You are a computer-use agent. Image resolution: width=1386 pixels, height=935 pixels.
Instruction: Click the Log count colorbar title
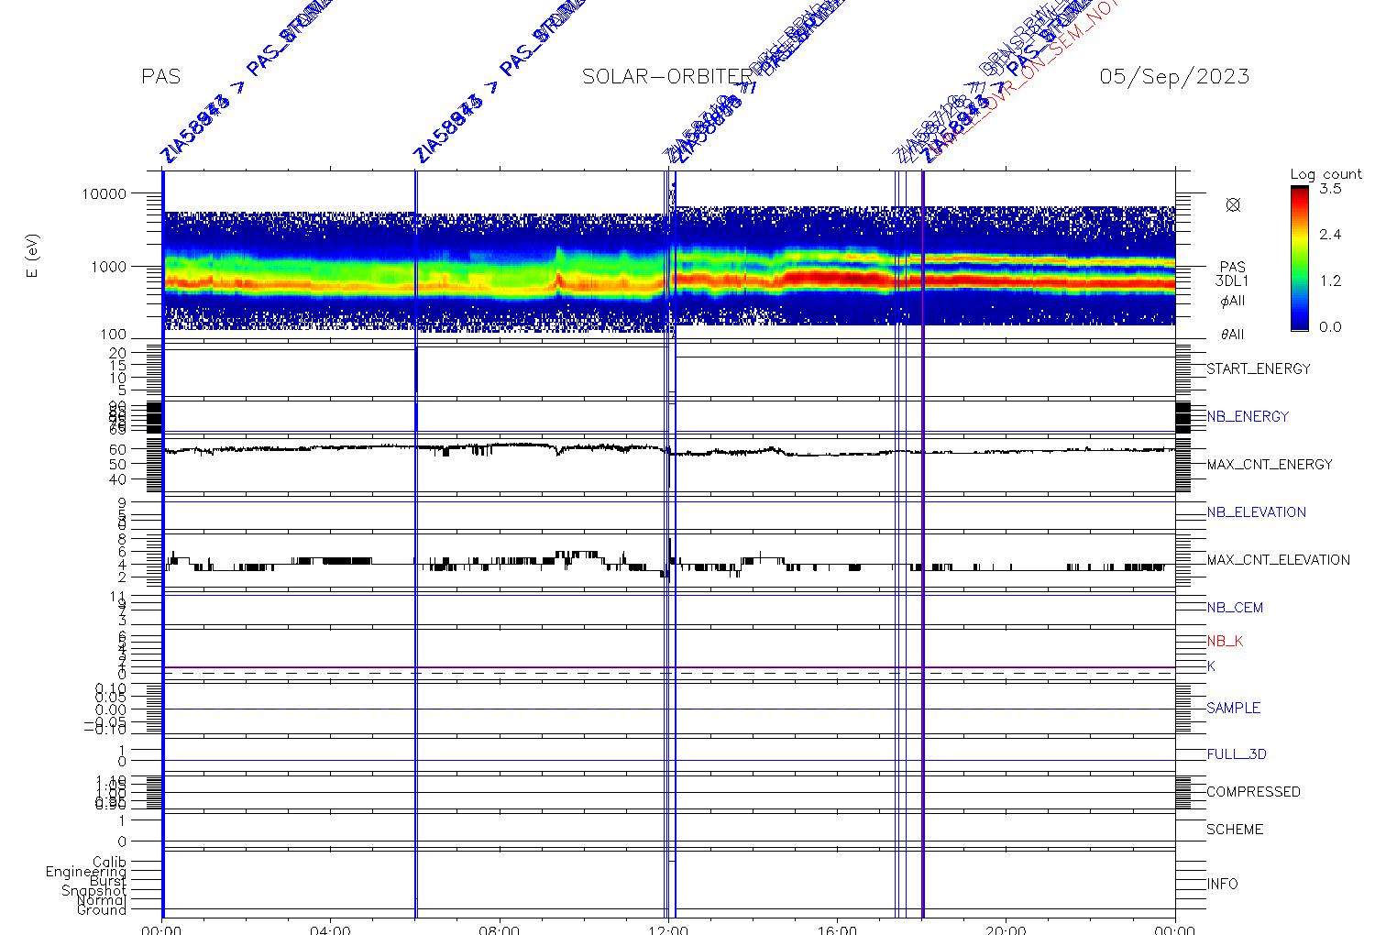tap(1325, 174)
